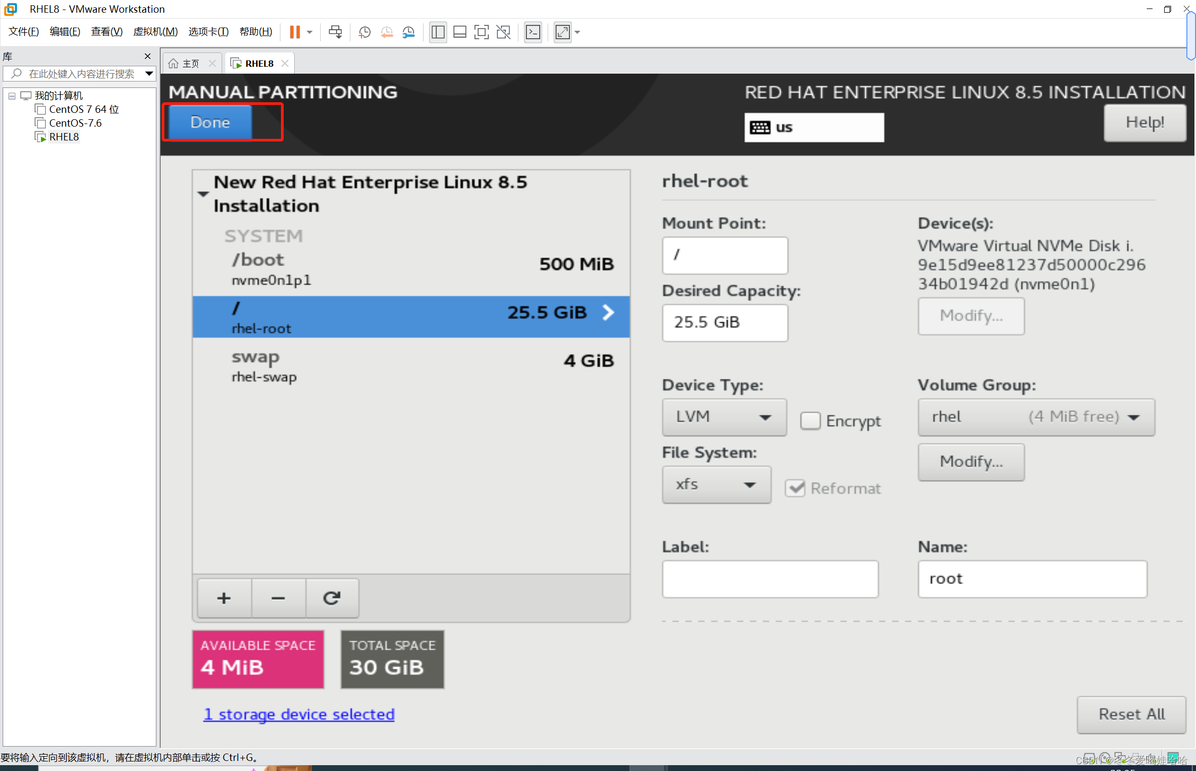The height and width of the screenshot is (771, 1196).
Task: Click the TOTAL SPACE 30 GiB box
Action: pyautogui.click(x=392, y=659)
